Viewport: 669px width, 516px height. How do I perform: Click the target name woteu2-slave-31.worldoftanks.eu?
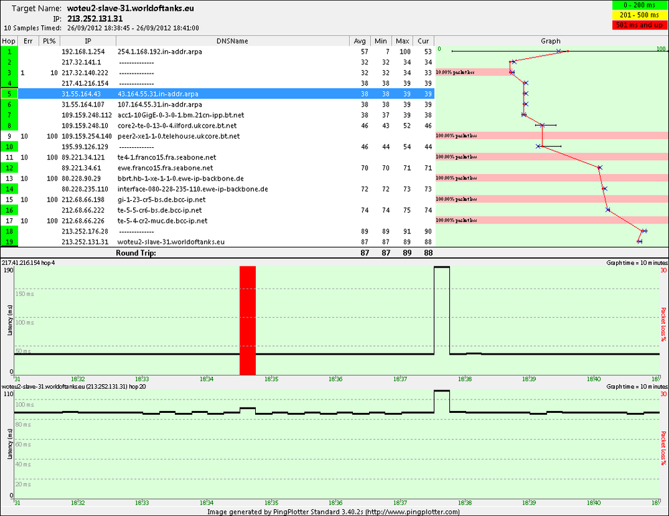point(130,9)
